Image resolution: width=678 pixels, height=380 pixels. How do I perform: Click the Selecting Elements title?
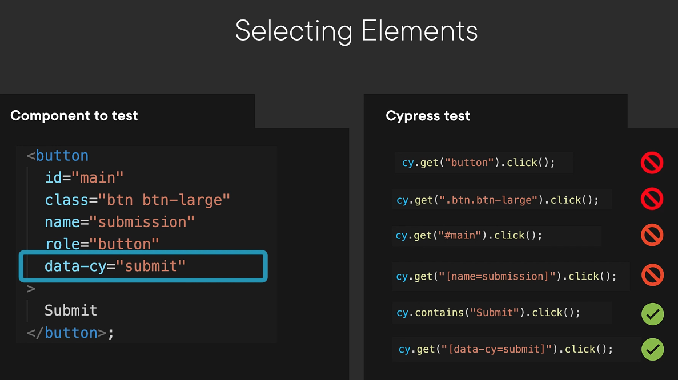point(356,31)
